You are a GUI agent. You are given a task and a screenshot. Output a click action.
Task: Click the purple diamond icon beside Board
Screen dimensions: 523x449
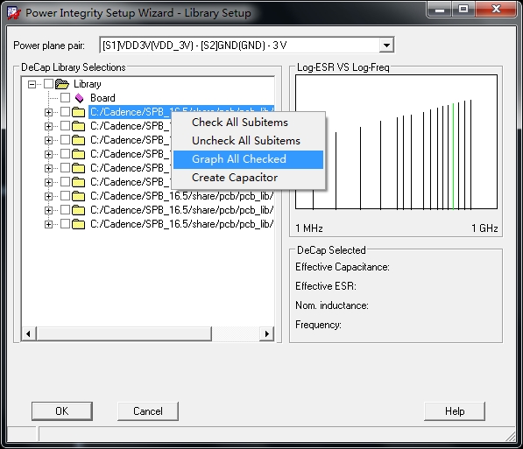coord(80,98)
